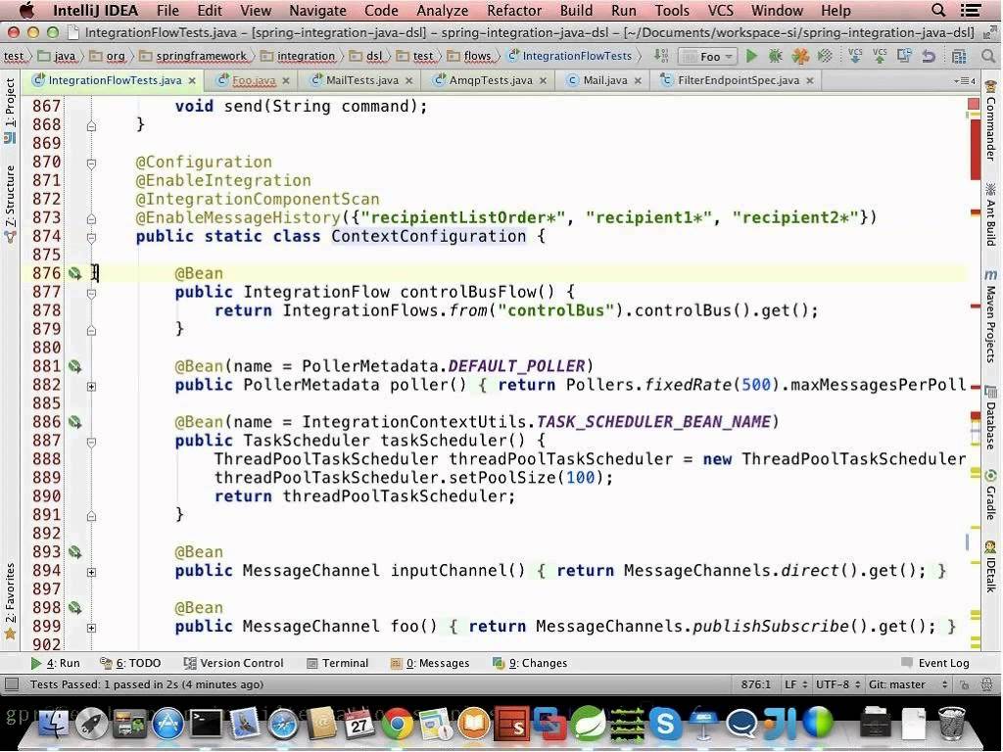Screen dimensions: 1003x752
Task: Click the Search Everywhere magnifier in toolbar
Action: [988, 56]
